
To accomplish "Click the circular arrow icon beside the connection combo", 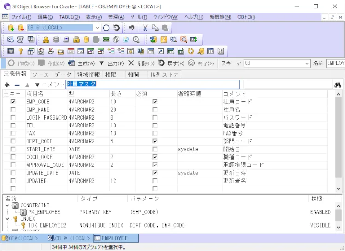I will 116,28.
